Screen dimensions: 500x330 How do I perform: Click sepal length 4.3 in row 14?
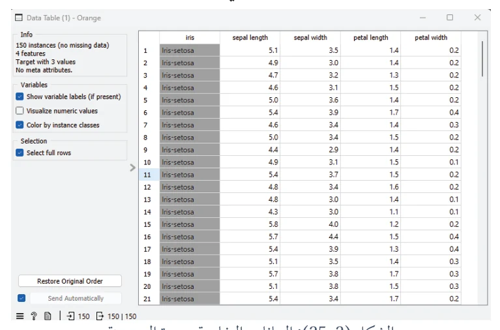click(250, 212)
